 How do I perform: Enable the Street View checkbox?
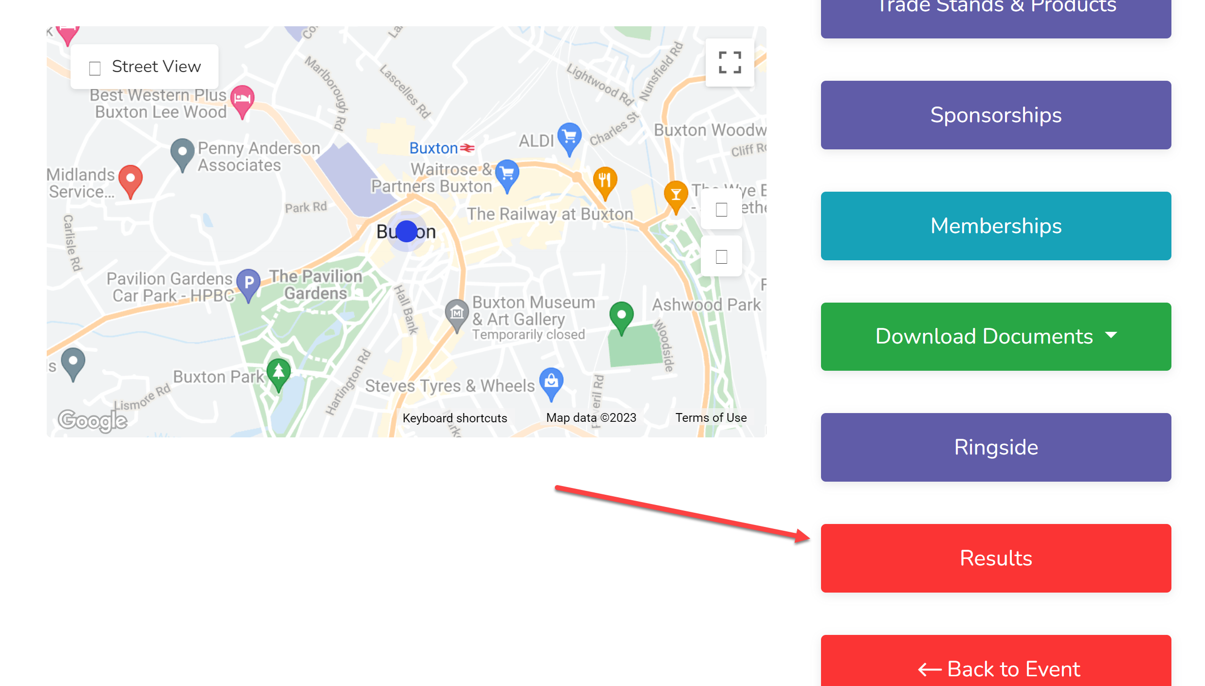coord(95,68)
